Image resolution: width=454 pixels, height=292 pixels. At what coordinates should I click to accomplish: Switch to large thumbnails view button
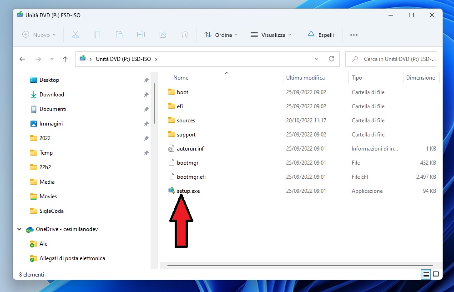436,274
